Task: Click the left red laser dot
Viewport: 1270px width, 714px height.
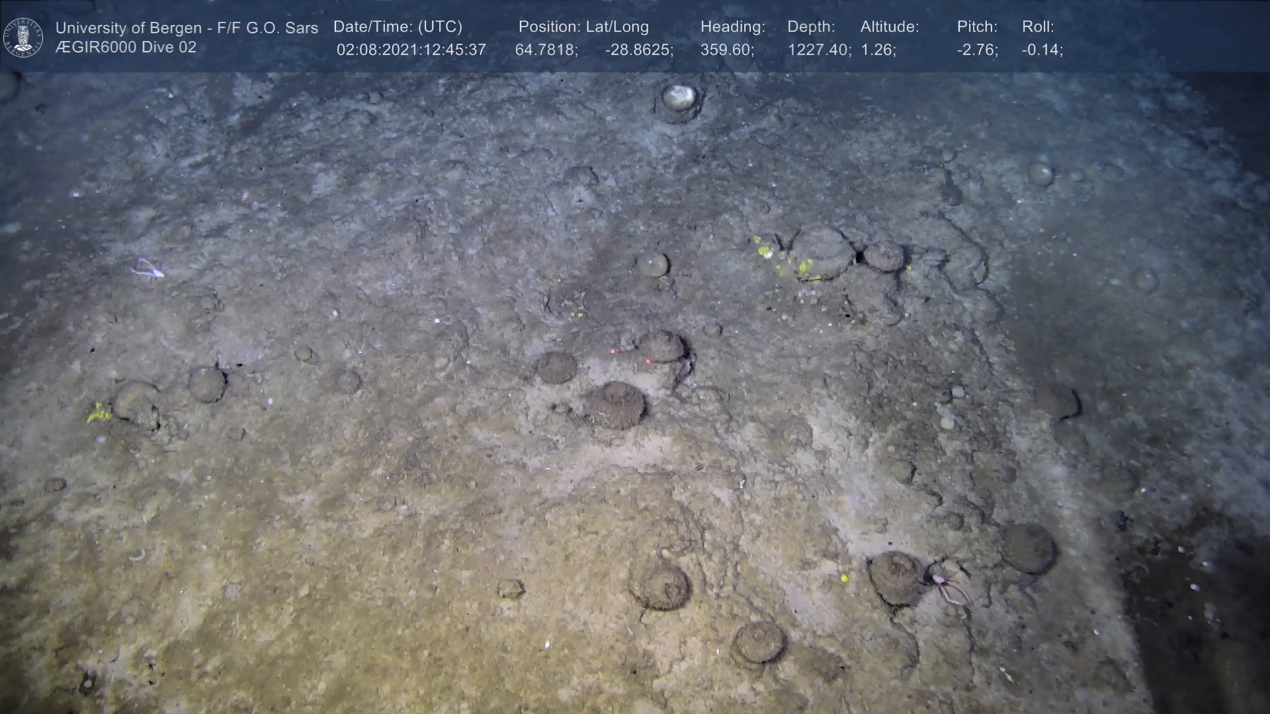Action: coord(613,351)
